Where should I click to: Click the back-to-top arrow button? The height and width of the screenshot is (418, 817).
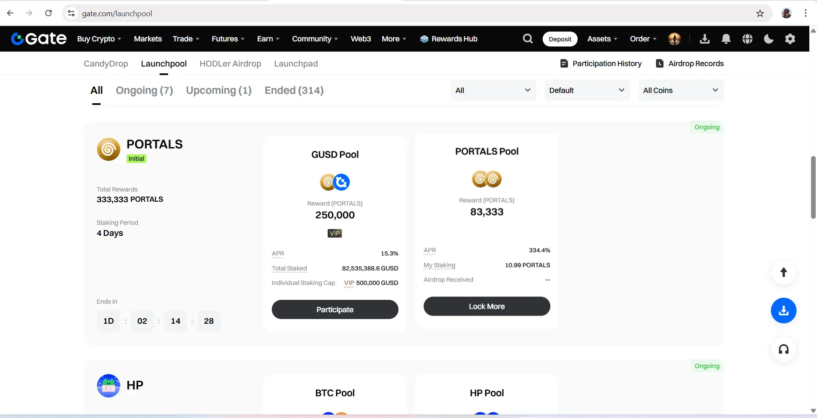coord(784,272)
